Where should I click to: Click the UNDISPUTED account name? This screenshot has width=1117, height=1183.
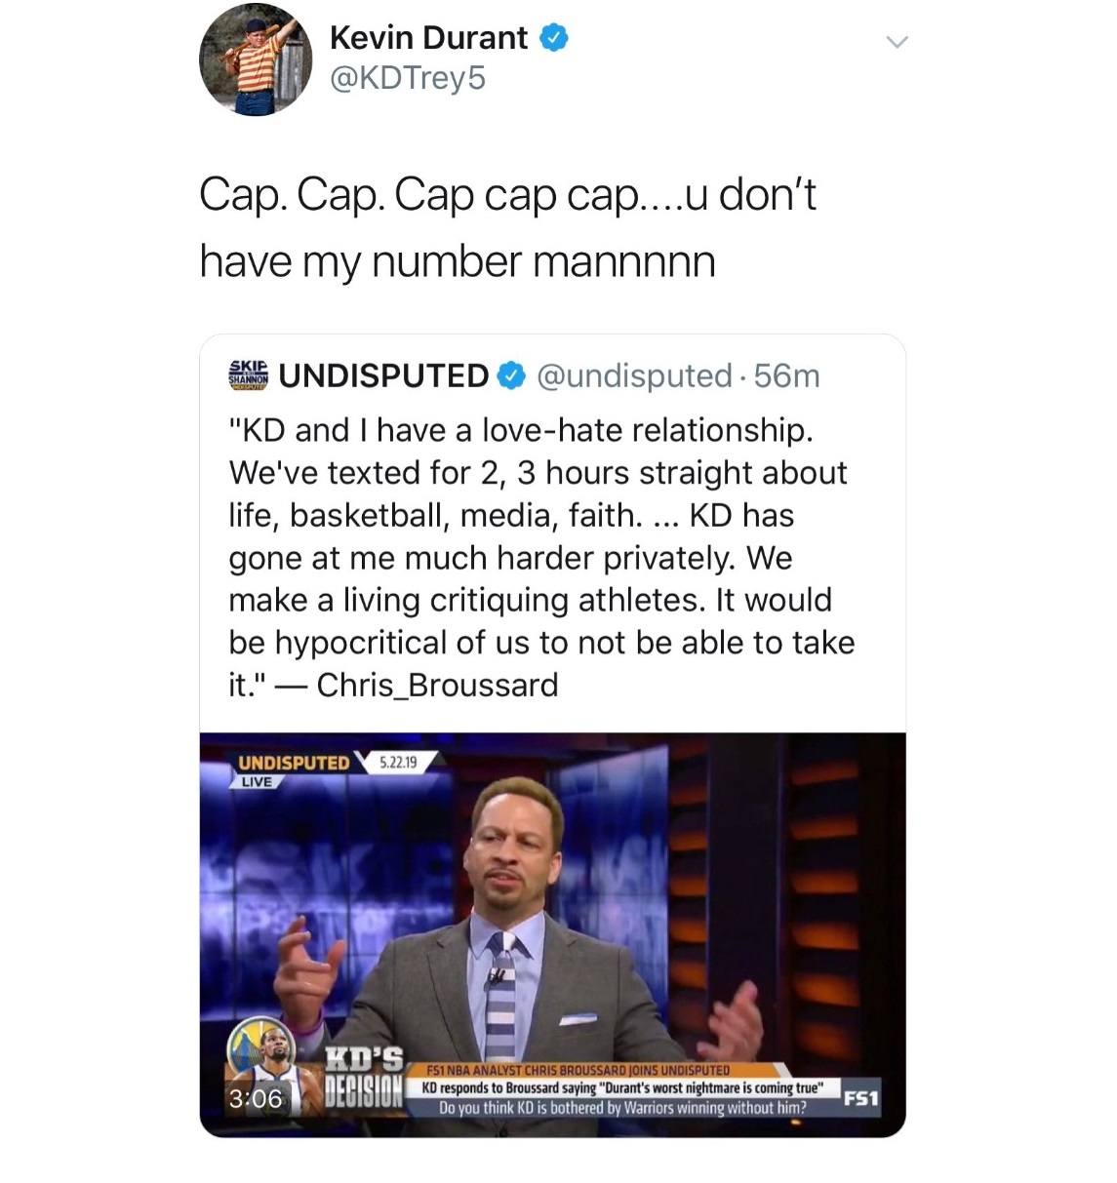tap(384, 375)
